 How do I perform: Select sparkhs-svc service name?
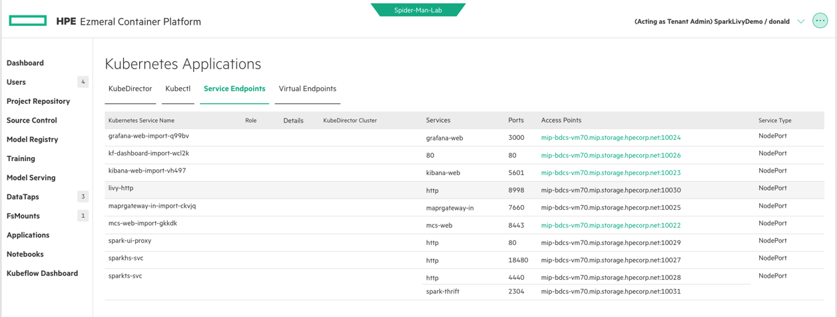tap(126, 258)
